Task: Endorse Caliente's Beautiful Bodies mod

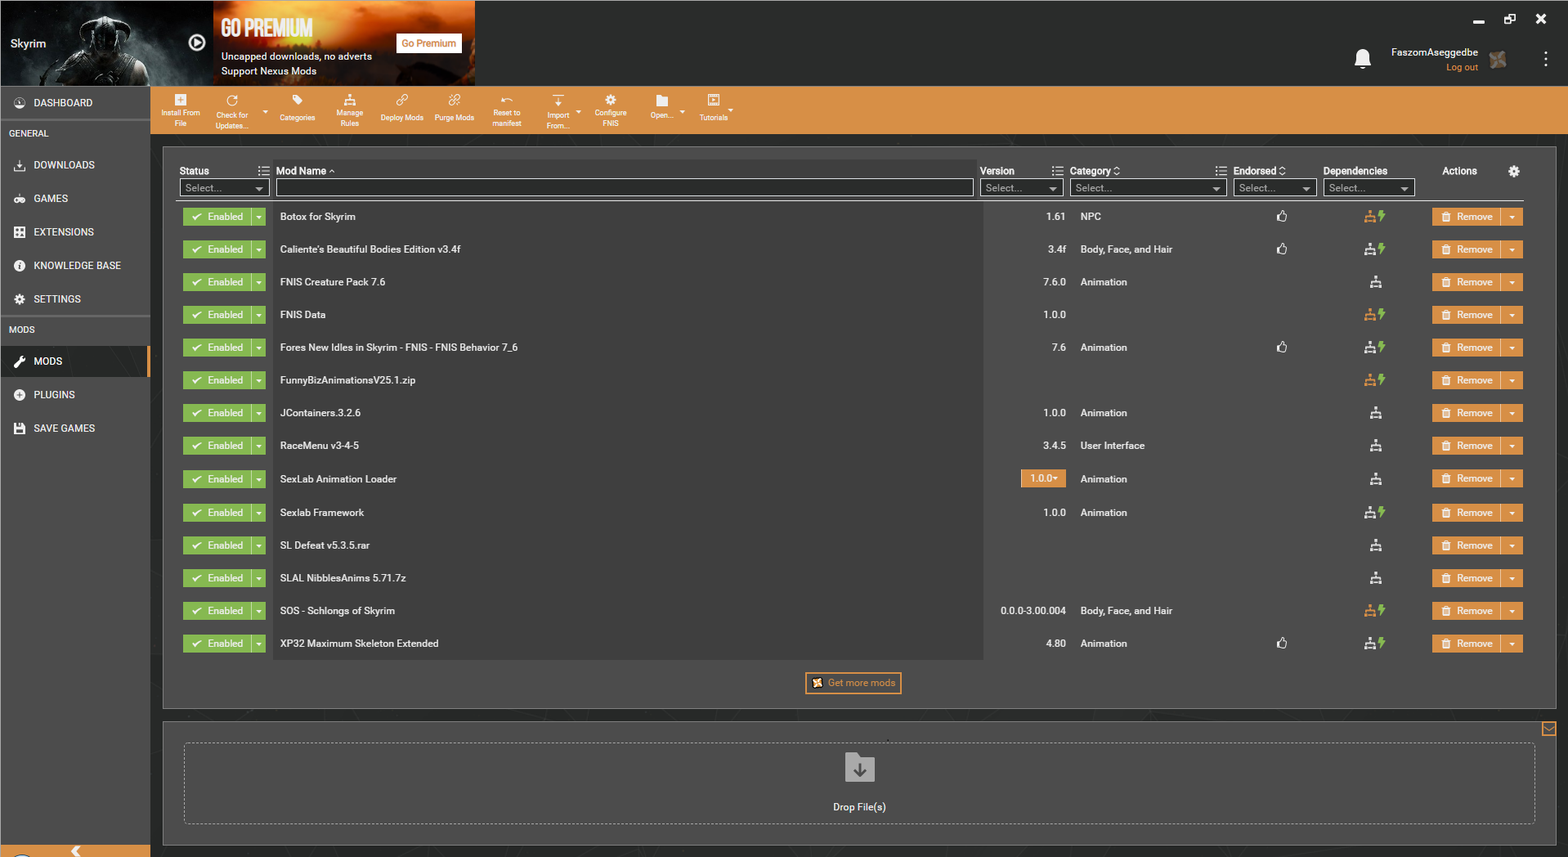Action: [1282, 249]
